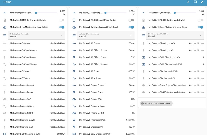The width and height of the screenshot is (207, 135).
Task: Click the My Battery2 AC Voltage label
Action: (90, 78)
